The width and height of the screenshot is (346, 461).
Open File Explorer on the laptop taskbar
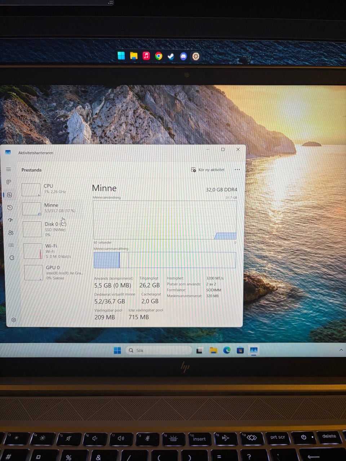click(x=213, y=350)
